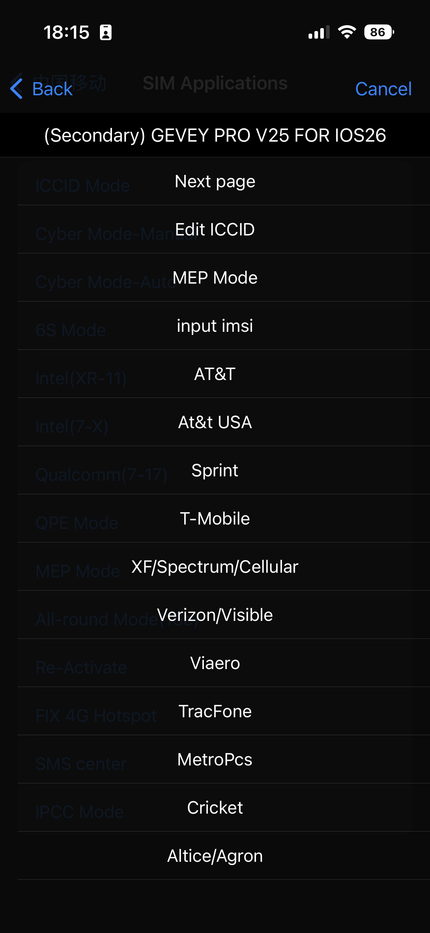Pick At&t USA from the list
Image resolution: width=430 pixels, height=933 pixels.
(215, 422)
